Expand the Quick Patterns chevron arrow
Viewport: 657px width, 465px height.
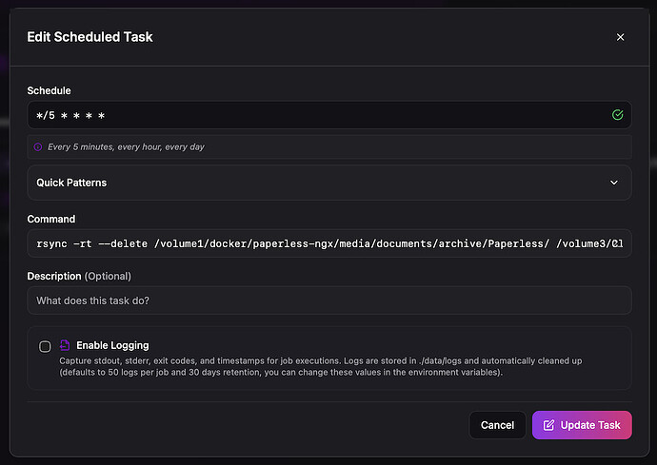614,183
